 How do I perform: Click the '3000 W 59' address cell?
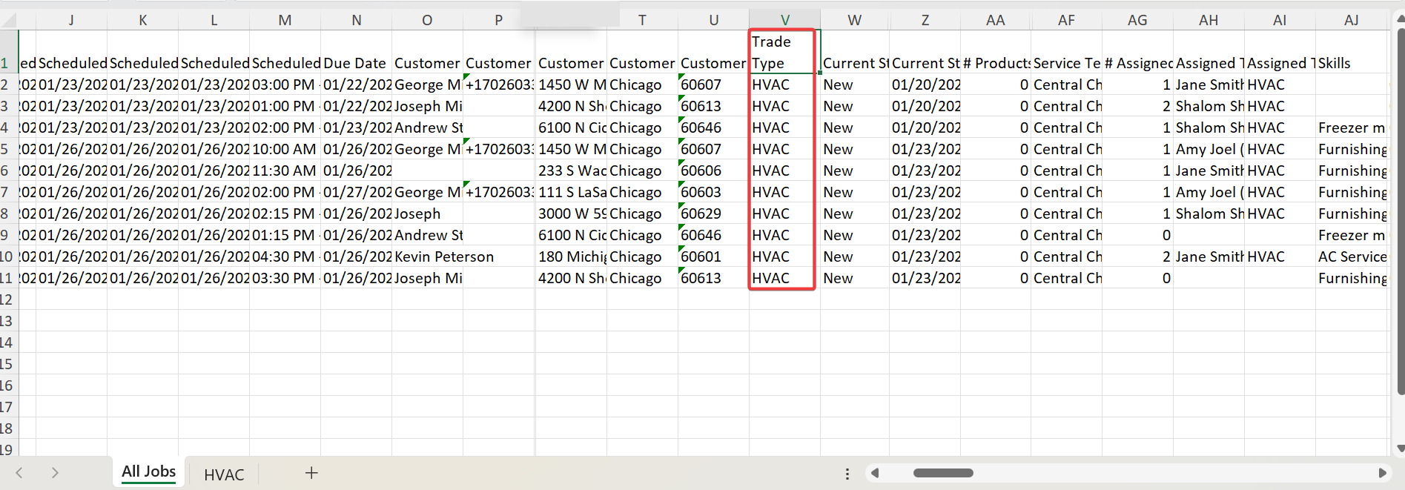(571, 213)
